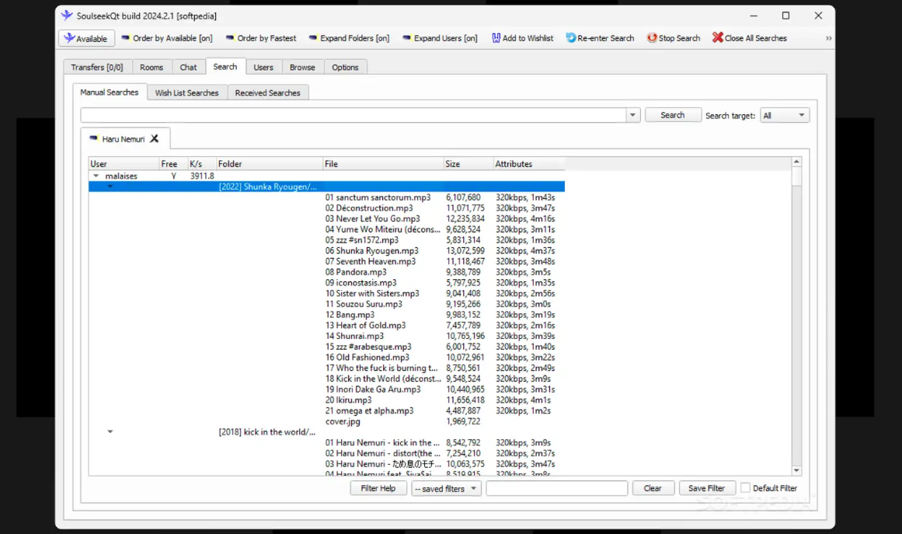Select the [2022] Shunka Ryougen folder row
The height and width of the screenshot is (534, 902).
326,187
